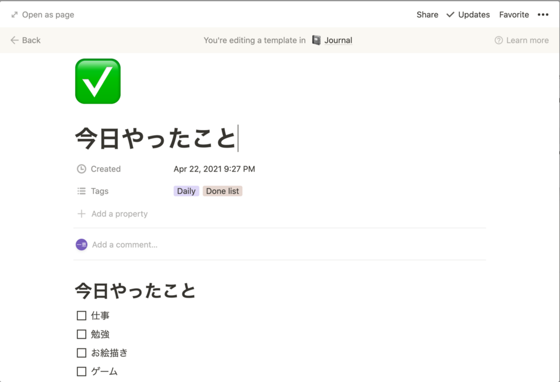Click the plus icon for Add a property
This screenshot has height=382, width=560.
coord(81,214)
